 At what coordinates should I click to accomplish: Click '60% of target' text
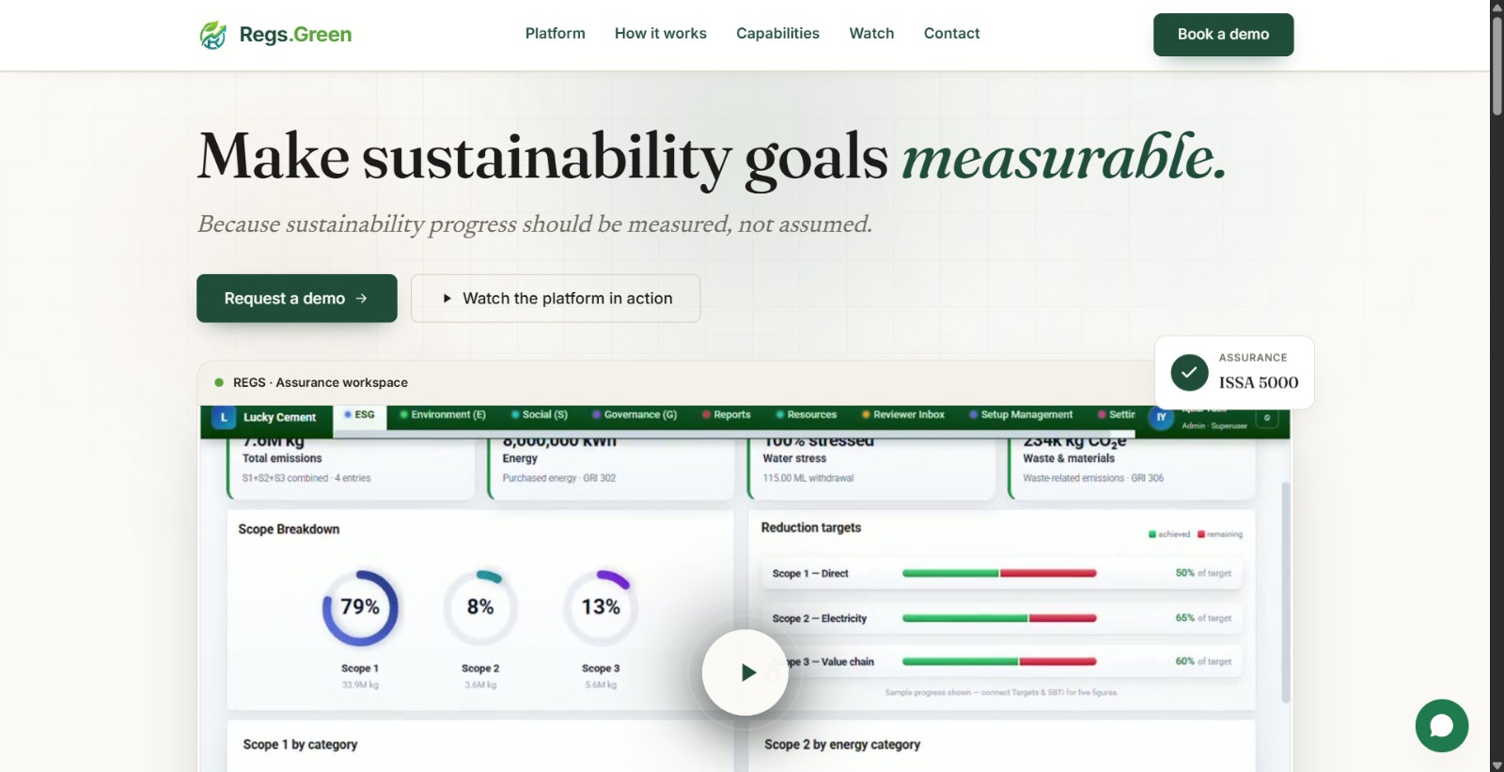pos(1203,661)
